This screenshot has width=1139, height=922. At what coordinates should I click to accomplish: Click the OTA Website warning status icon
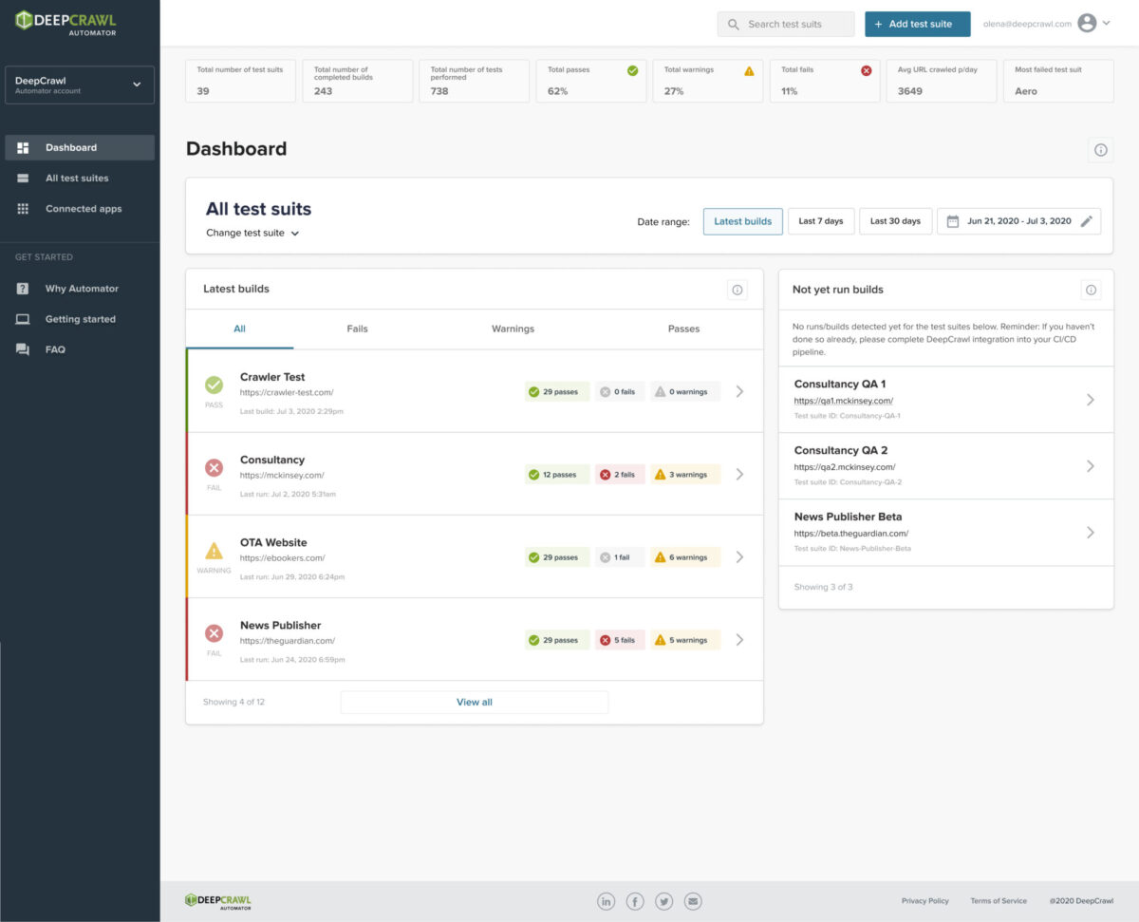(214, 550)
